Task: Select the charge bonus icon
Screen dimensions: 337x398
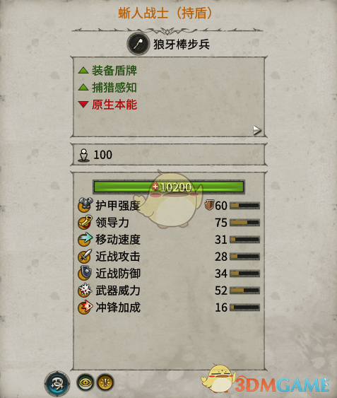Action: pos(85,308)
